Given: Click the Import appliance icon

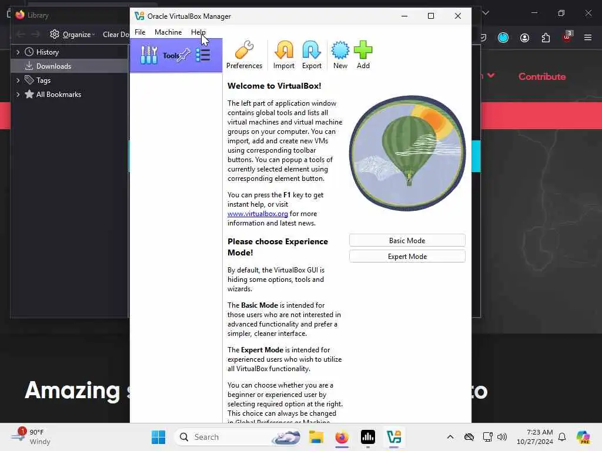Looking at the screenshot, I should click(x=284, y=55).
